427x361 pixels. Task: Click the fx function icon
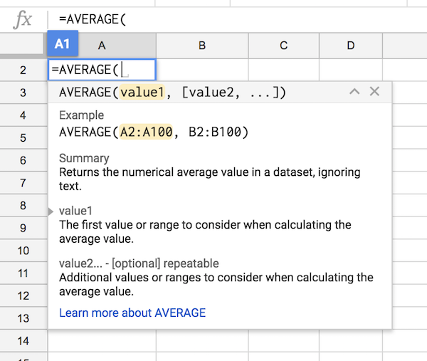pyautogui.click(x=23, y=20)
